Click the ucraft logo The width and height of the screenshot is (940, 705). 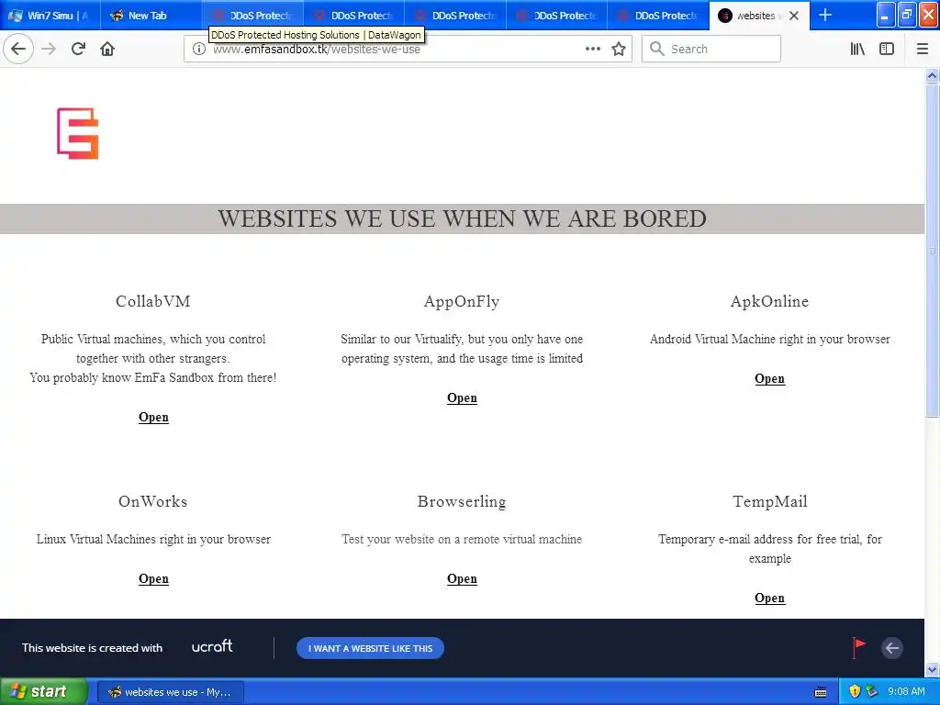point(212,646)
